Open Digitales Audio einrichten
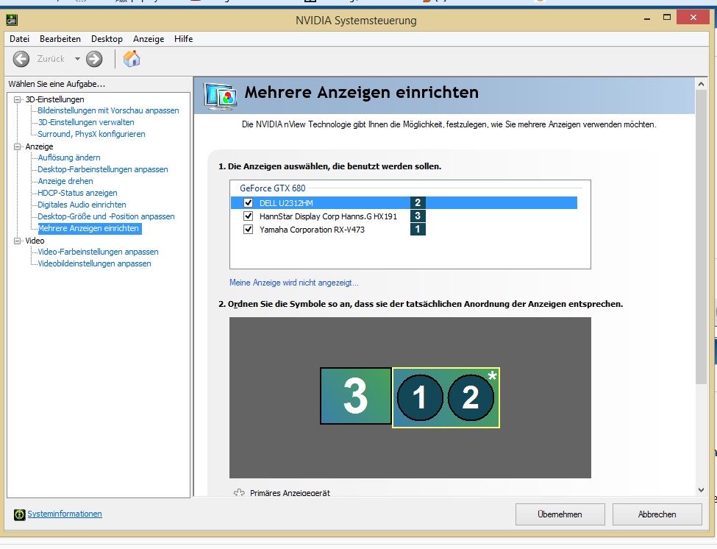 point(82,205)
